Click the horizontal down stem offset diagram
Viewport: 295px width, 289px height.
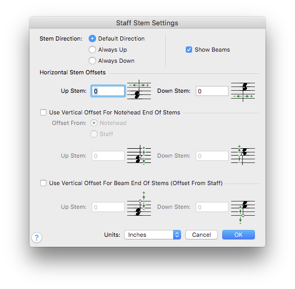click(243, 92)
